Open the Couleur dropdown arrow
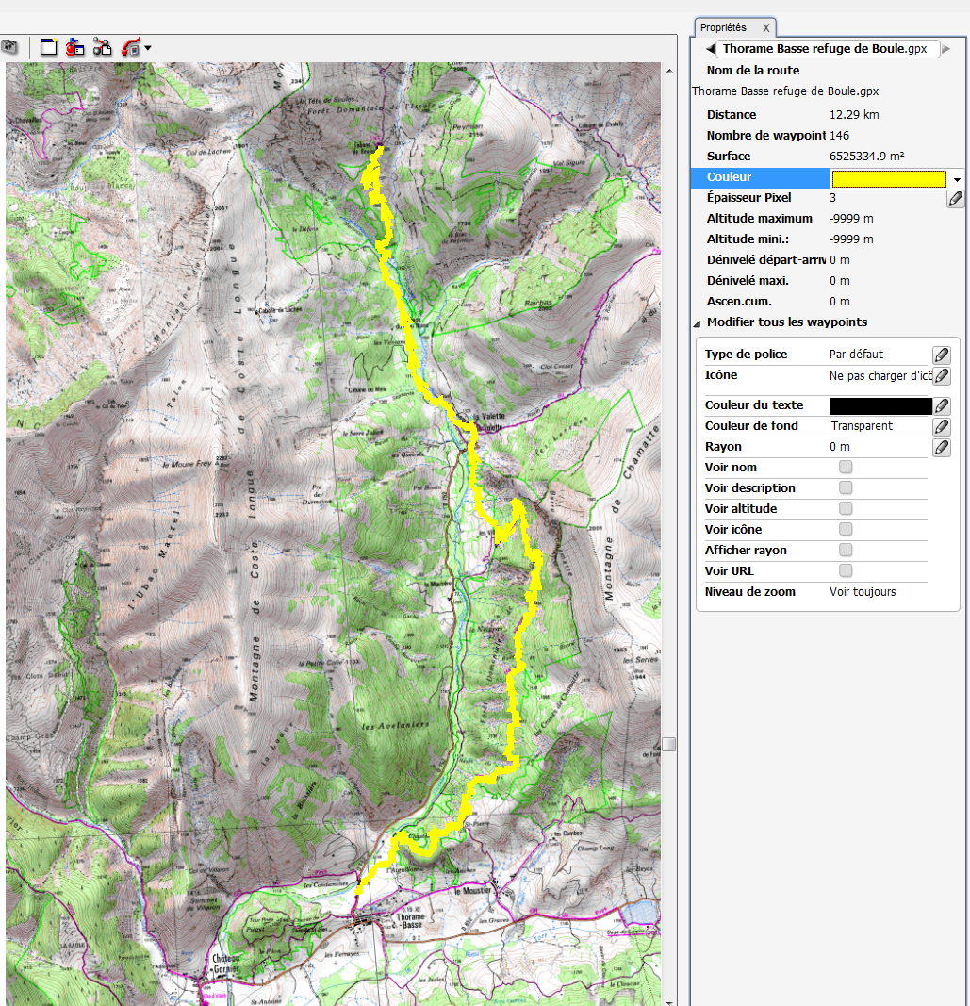 pyautogui.click(x=957, y=178)
